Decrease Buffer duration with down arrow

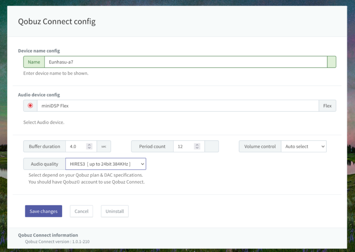(89, 148)
